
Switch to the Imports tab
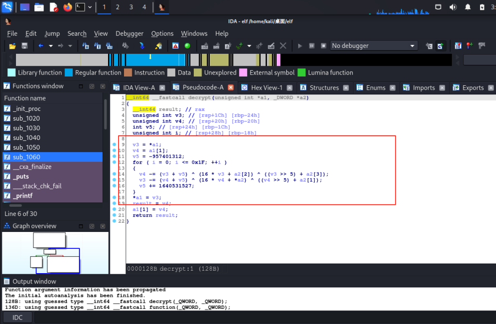424,88
